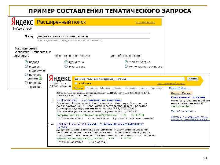Viewport: 220px width, 165px height.
Task: Click the slide number 33
Action: tap(205, 158)
